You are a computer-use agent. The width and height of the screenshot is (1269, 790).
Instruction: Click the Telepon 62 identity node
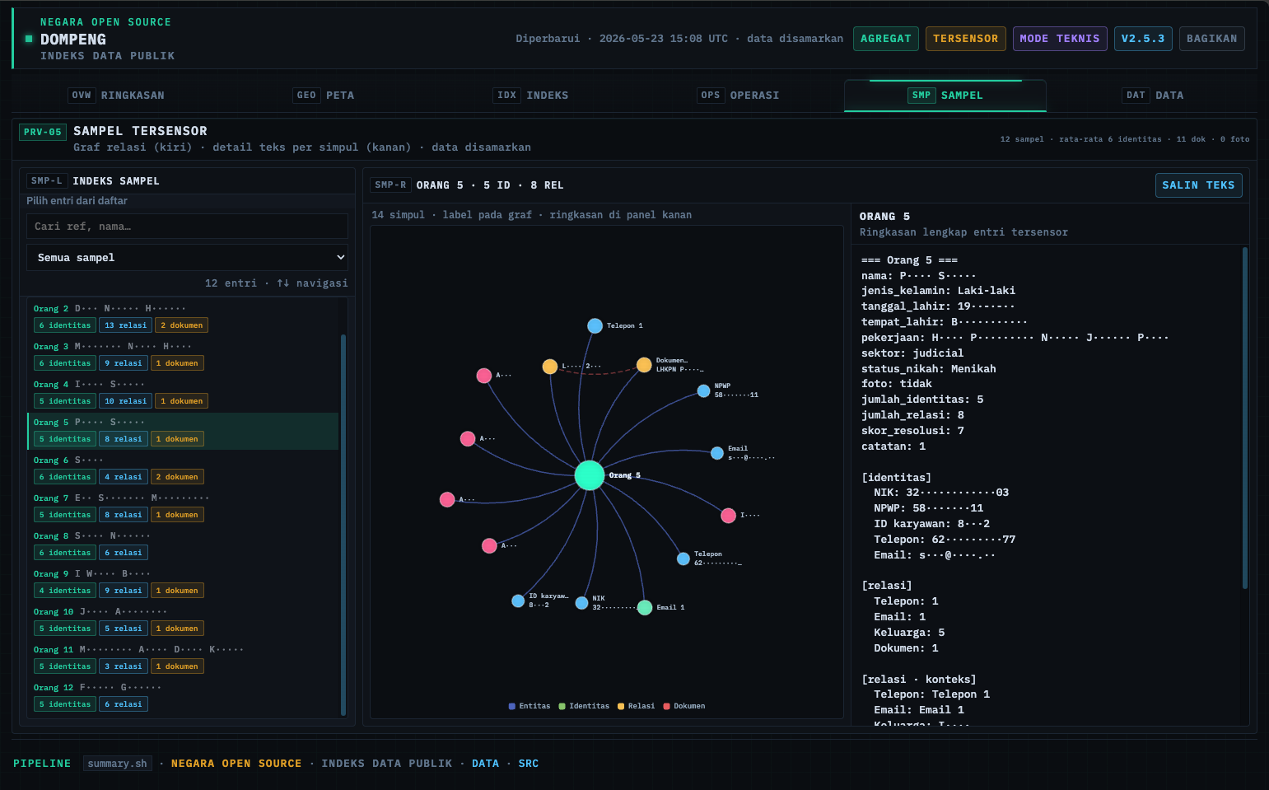point(683,559)
